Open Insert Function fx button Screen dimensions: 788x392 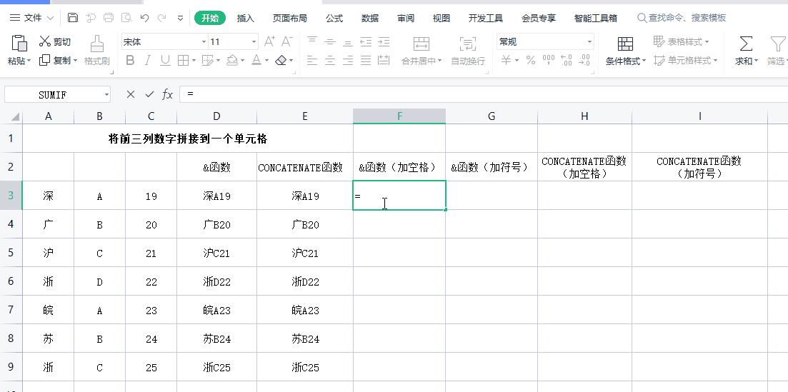coord(167,94)
